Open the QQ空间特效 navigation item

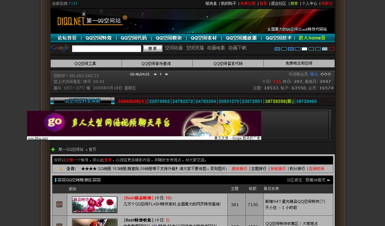[x=98, y=38]
